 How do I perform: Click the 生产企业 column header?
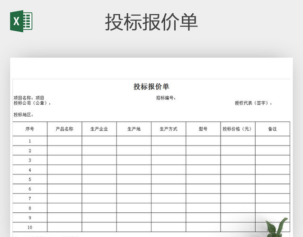point(99,129)
